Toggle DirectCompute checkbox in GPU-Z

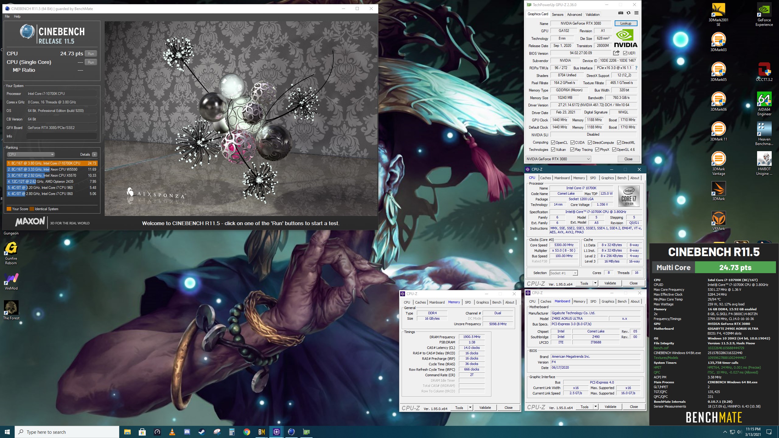(590, 142)
